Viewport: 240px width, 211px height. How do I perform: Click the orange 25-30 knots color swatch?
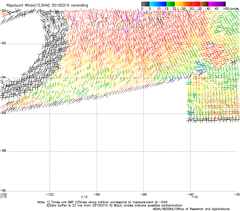coord(187,4)
